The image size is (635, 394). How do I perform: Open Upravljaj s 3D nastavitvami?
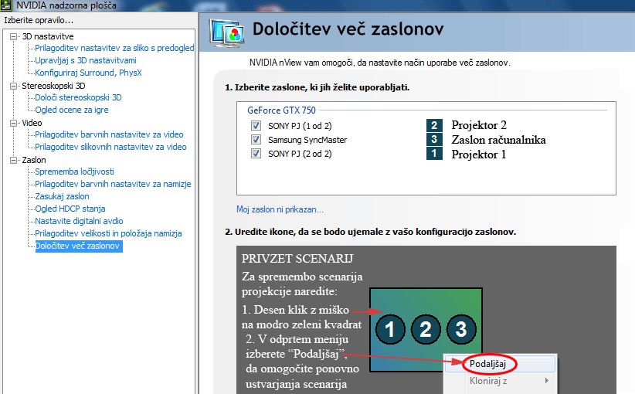pos(86,60)
